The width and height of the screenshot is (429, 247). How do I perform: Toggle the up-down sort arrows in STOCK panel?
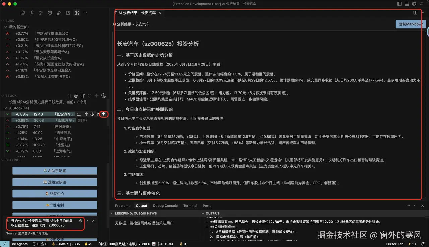click(x=82, y=96)
